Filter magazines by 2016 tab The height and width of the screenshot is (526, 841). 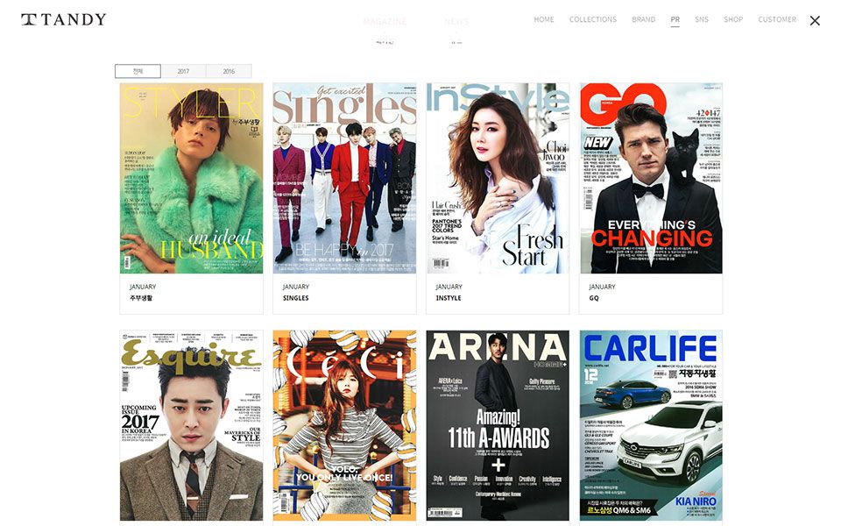click(x=229, y=71)
